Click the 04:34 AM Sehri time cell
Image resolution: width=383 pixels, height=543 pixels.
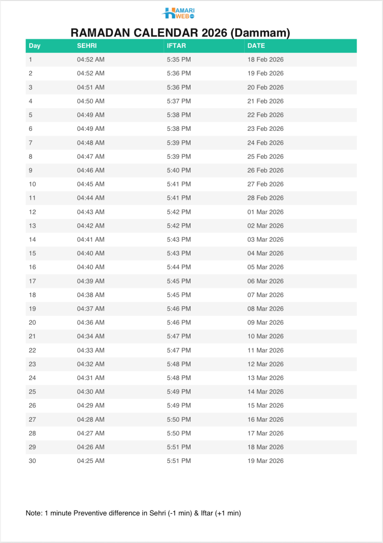pyautogui.click(x=90, y=336)
